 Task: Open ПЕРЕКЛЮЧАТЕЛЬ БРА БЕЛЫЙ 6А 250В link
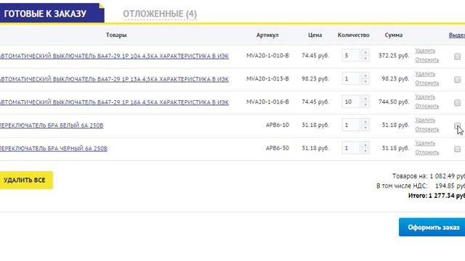coord(52,125)
